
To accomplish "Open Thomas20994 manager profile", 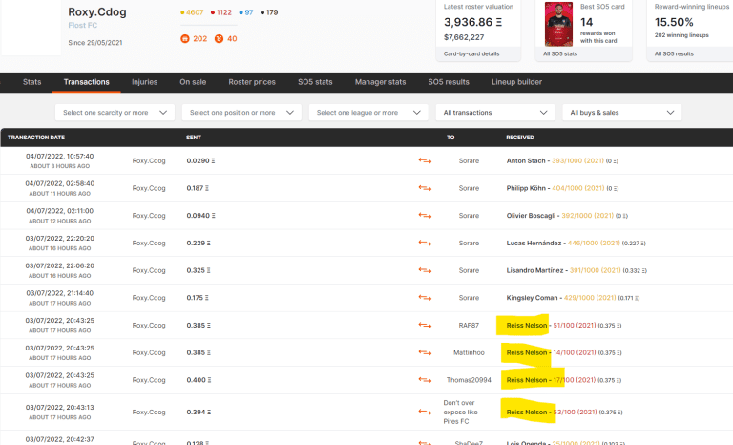I will tap(469, 380).
